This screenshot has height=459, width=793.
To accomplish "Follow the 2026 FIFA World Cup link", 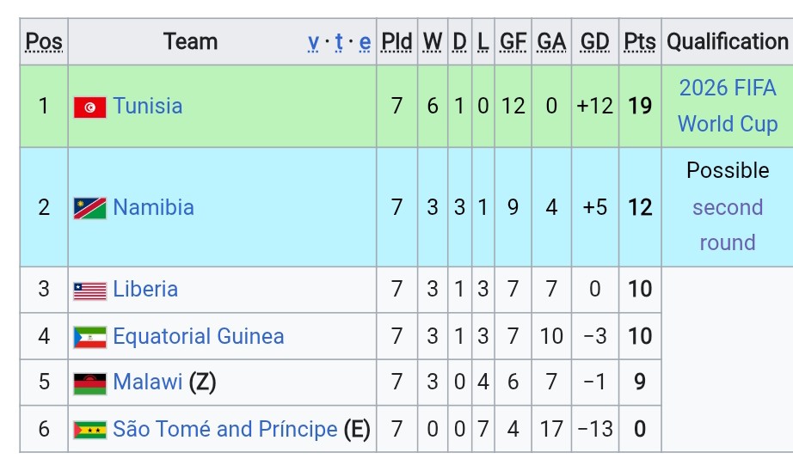I will tap(728, 106).
